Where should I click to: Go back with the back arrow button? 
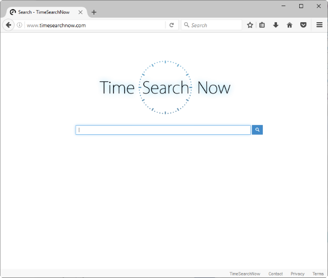9,25
